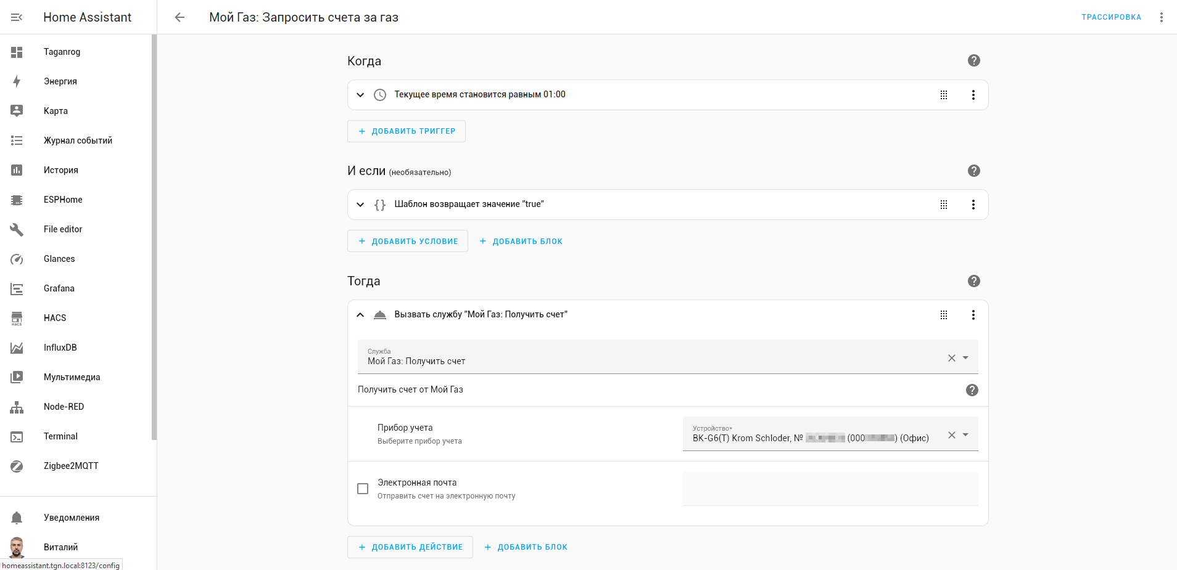Click the email address input field
Screen dimensions: 1177x570
830,489
